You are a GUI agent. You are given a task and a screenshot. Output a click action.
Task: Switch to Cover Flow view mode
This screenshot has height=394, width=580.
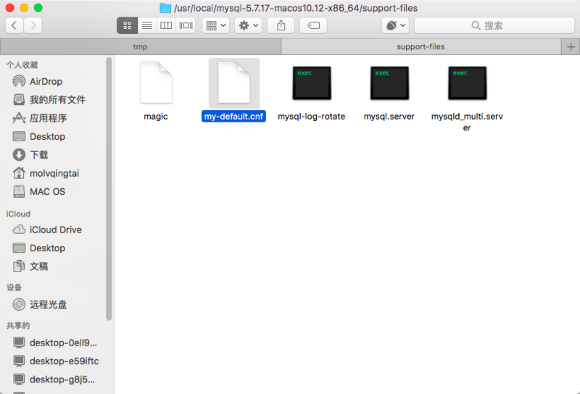point(186,25)
